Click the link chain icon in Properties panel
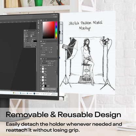Screen dimensions: 136x136 click(x=41, y=49)
